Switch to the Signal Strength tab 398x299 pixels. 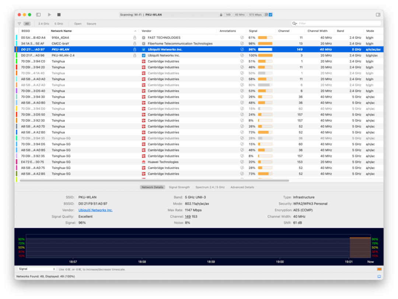click(179, 187)
